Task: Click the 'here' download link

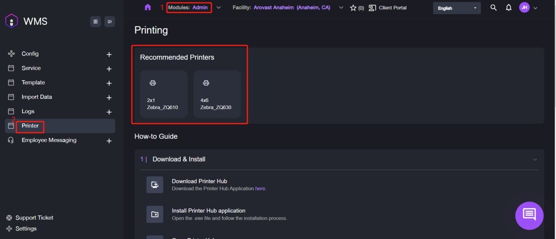Action: (x=260, y=189)
